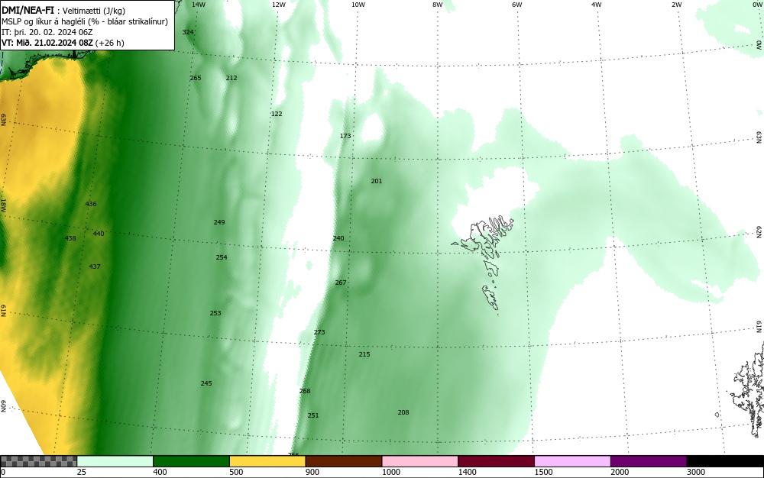Viewport: 764px width, 478px height.
Task: Click the map value 240
Action: coord(338,238)
